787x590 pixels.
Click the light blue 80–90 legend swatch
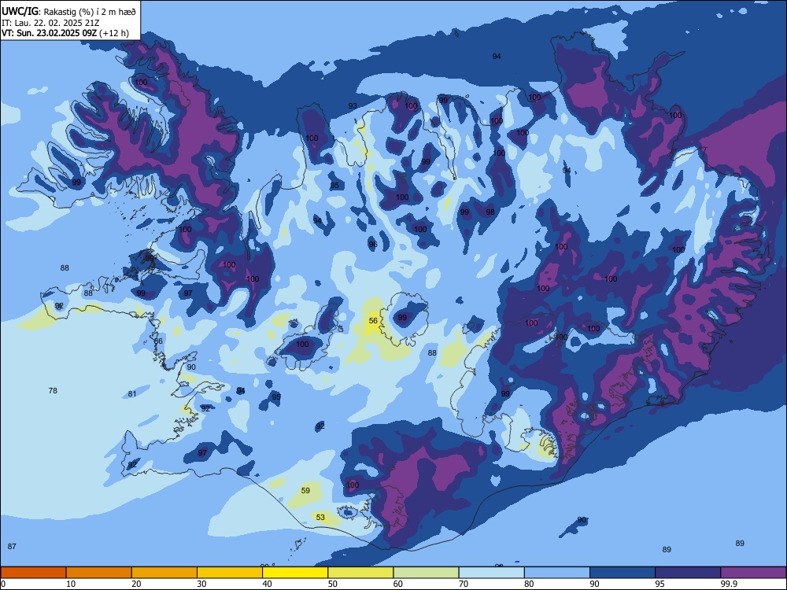557,573
